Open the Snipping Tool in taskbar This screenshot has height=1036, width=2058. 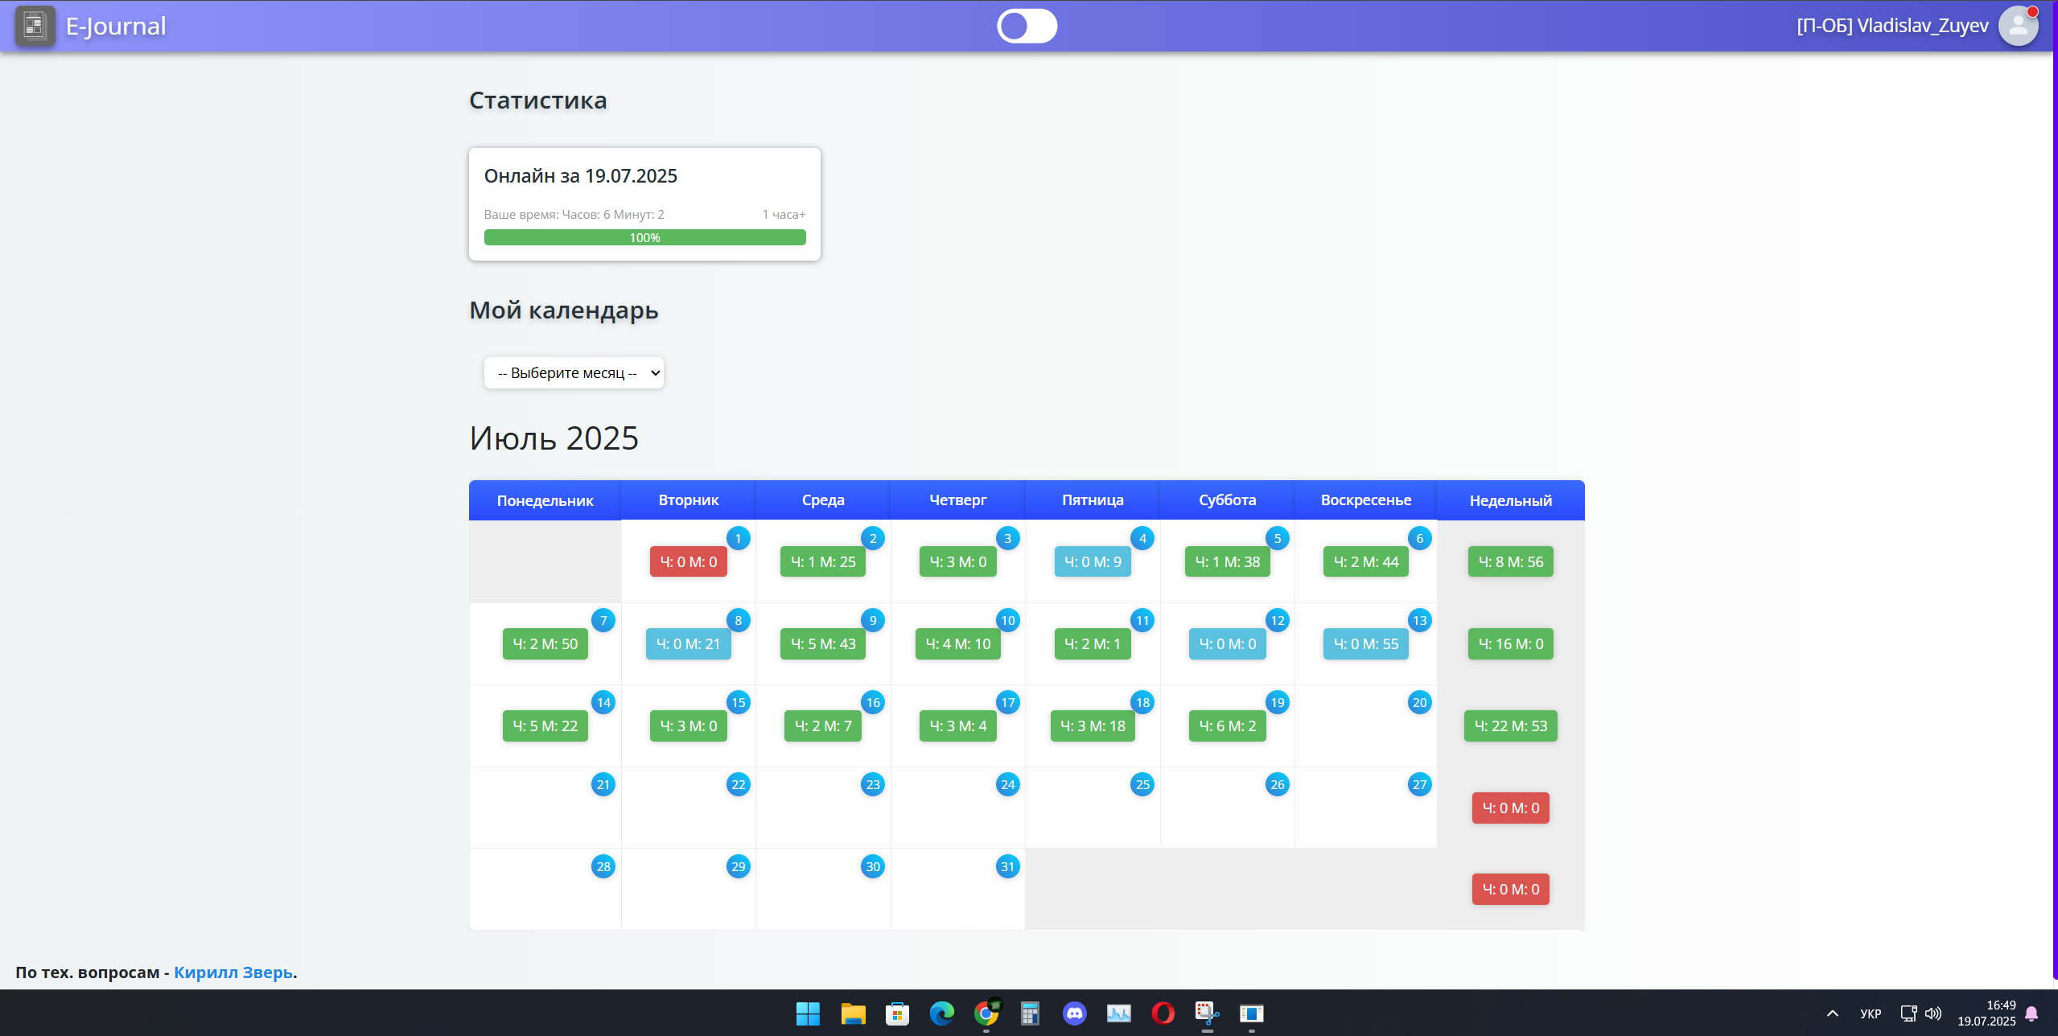(x=1207, y=1013)
